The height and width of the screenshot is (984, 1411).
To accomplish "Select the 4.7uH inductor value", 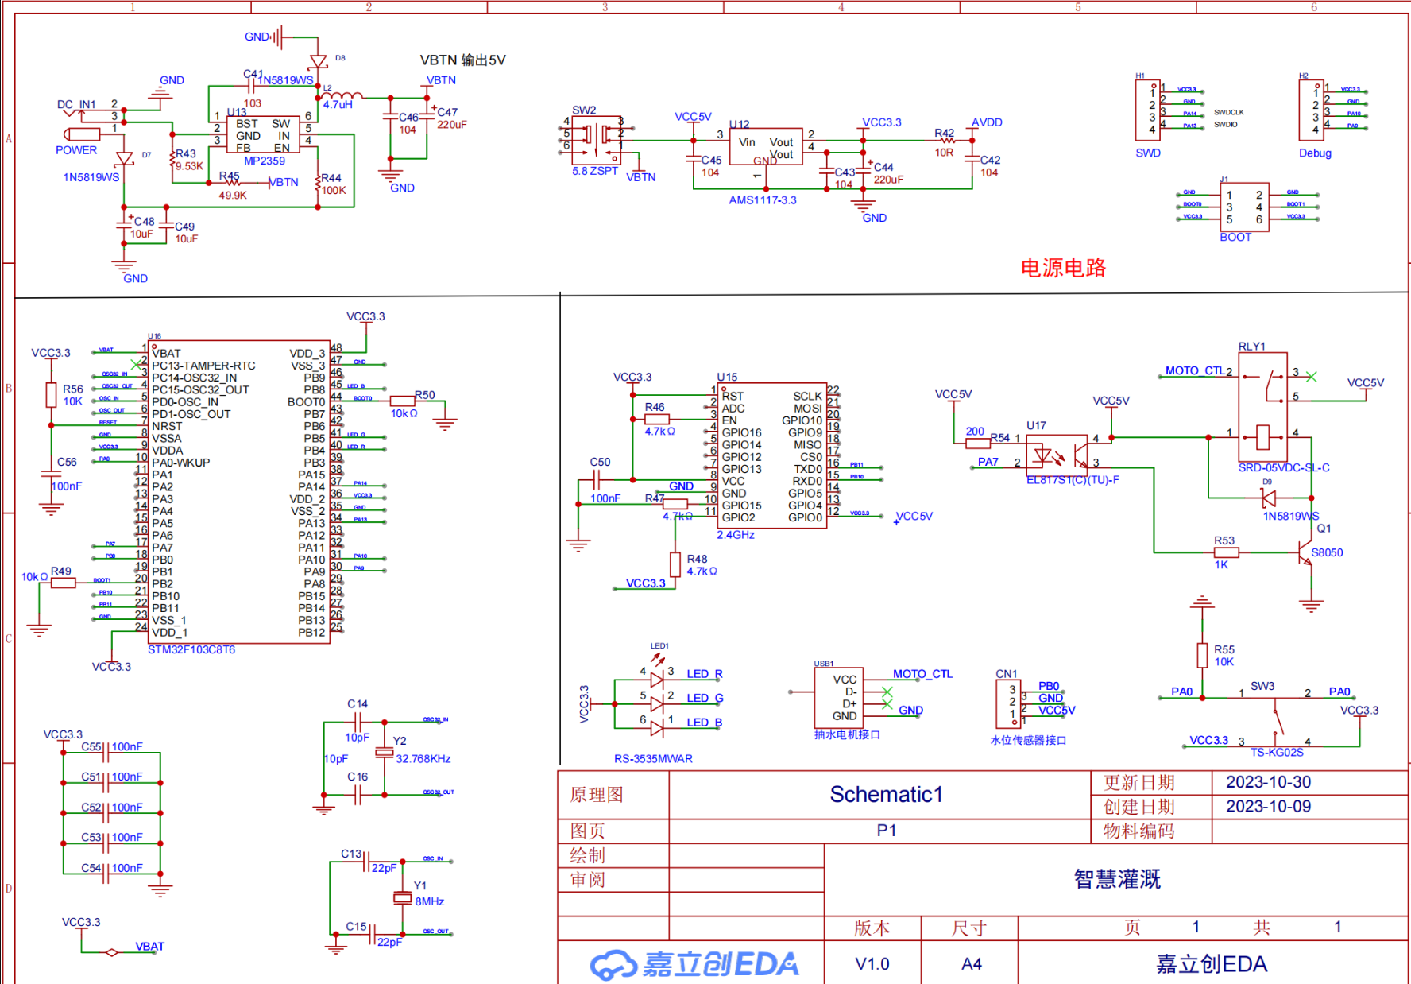I will coord(338,105).
